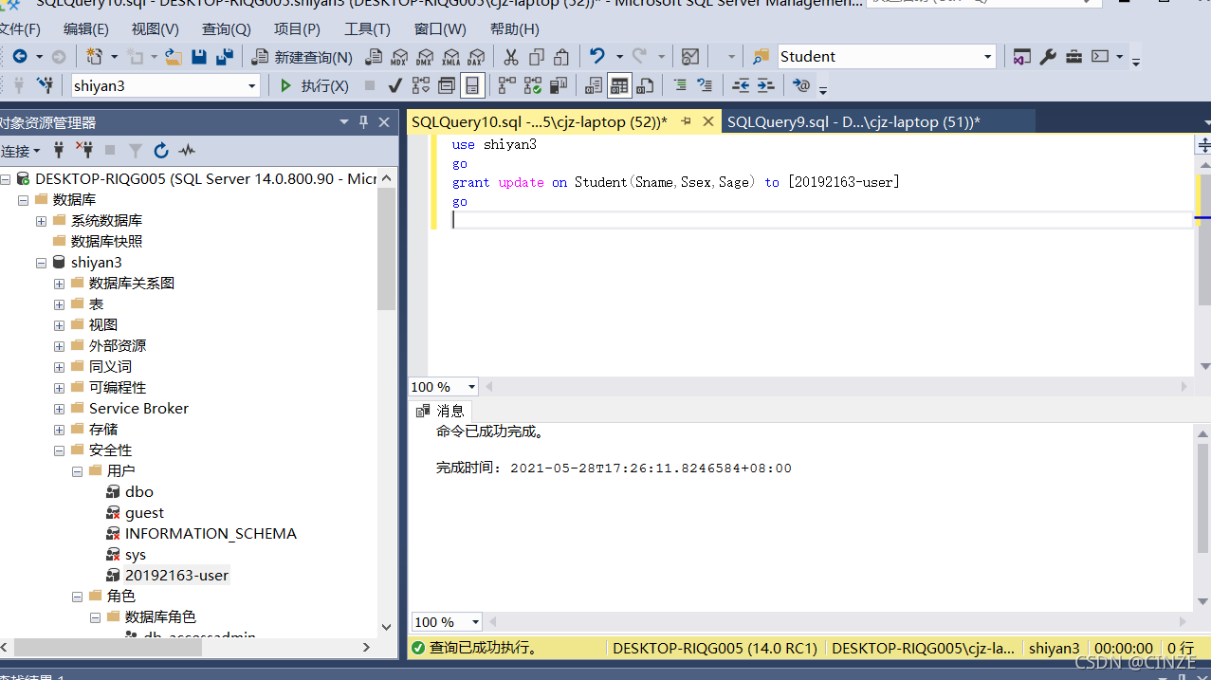
Task: Click the Open File folder icon
Action: 173,57
